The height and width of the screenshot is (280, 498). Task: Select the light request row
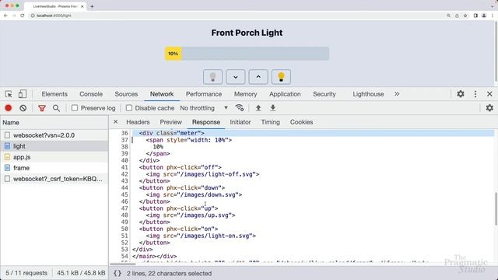(54, 146)
